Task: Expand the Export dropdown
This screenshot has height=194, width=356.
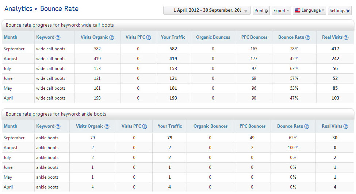Action: 281,11
